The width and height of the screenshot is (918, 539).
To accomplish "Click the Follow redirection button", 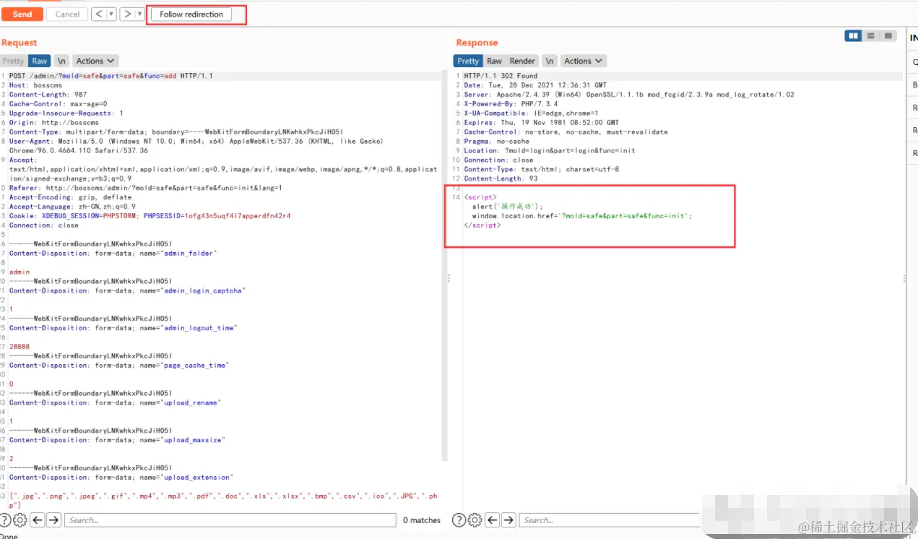I will pyautogui.click(x=191, y=14).
